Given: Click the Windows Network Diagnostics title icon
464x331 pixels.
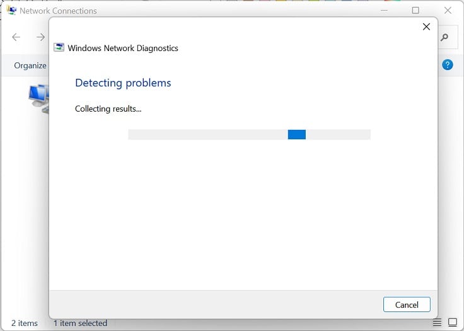Looking at the screenshot, I should (x=59, y=47).
